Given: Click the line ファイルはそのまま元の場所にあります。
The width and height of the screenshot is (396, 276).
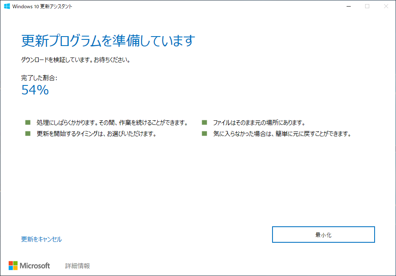Looking at the screenshot, I should [x=259, y=123].
